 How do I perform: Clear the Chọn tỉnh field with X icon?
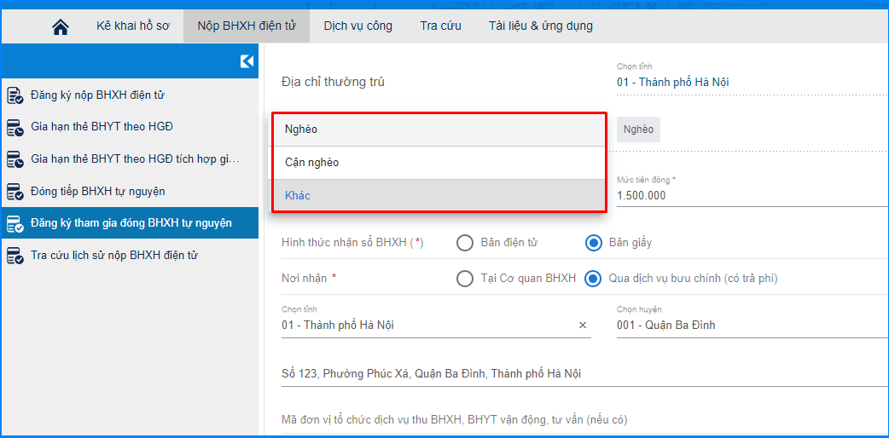tap(583, 326)
